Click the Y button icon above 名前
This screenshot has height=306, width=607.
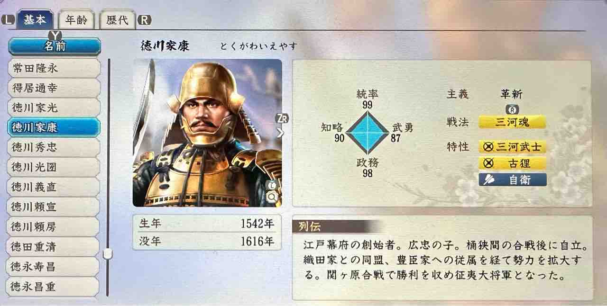tap(55, 35)
